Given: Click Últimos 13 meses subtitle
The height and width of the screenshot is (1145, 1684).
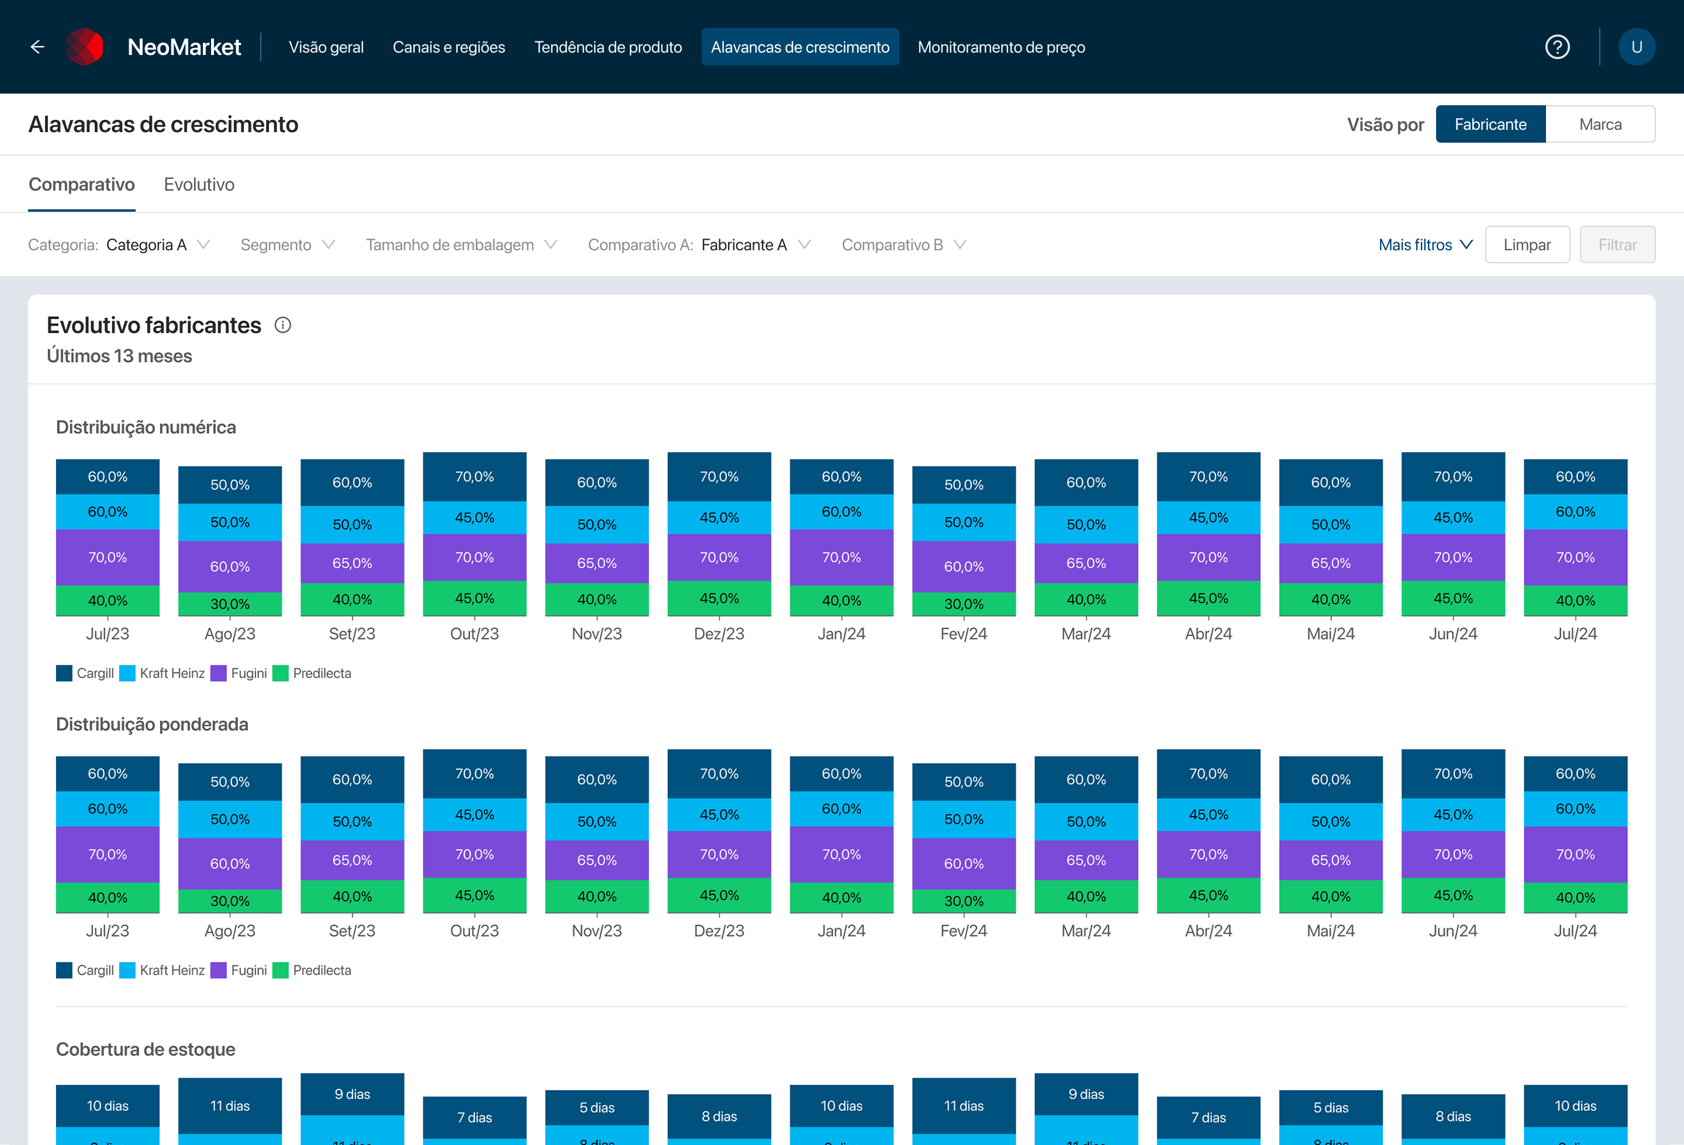Looking at the screenshot, I should coord(119,357).
